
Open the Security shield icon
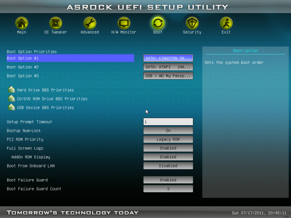click(192, 23)
